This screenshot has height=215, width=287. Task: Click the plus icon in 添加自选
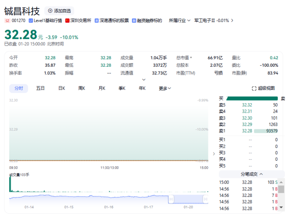click(50, 11)
